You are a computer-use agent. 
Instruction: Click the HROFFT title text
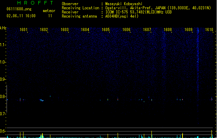36,3
